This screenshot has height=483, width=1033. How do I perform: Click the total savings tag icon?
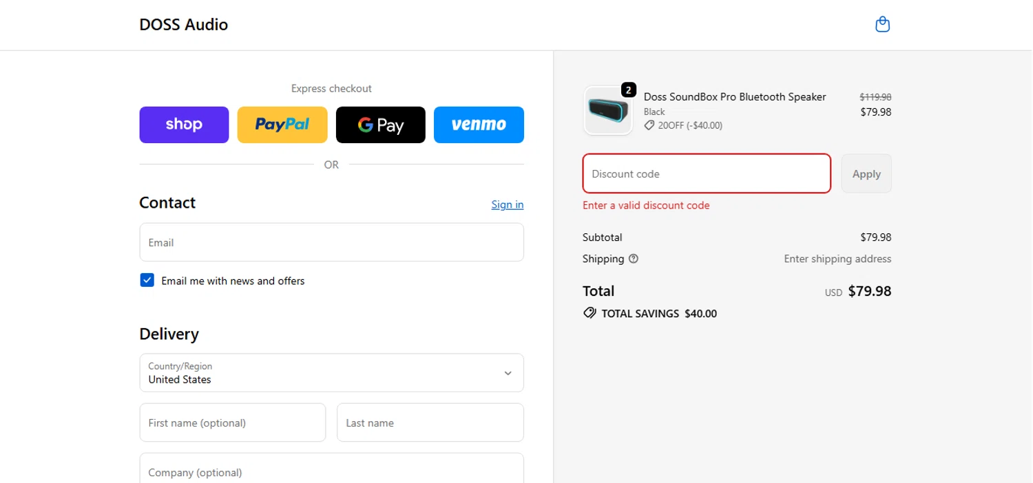pos(589,313)
